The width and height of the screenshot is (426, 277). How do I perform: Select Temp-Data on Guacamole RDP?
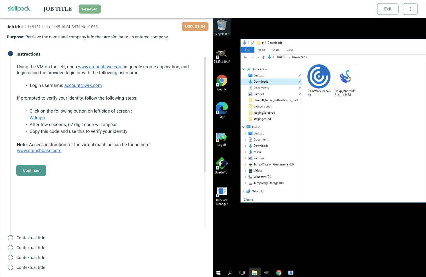[272, 164]
